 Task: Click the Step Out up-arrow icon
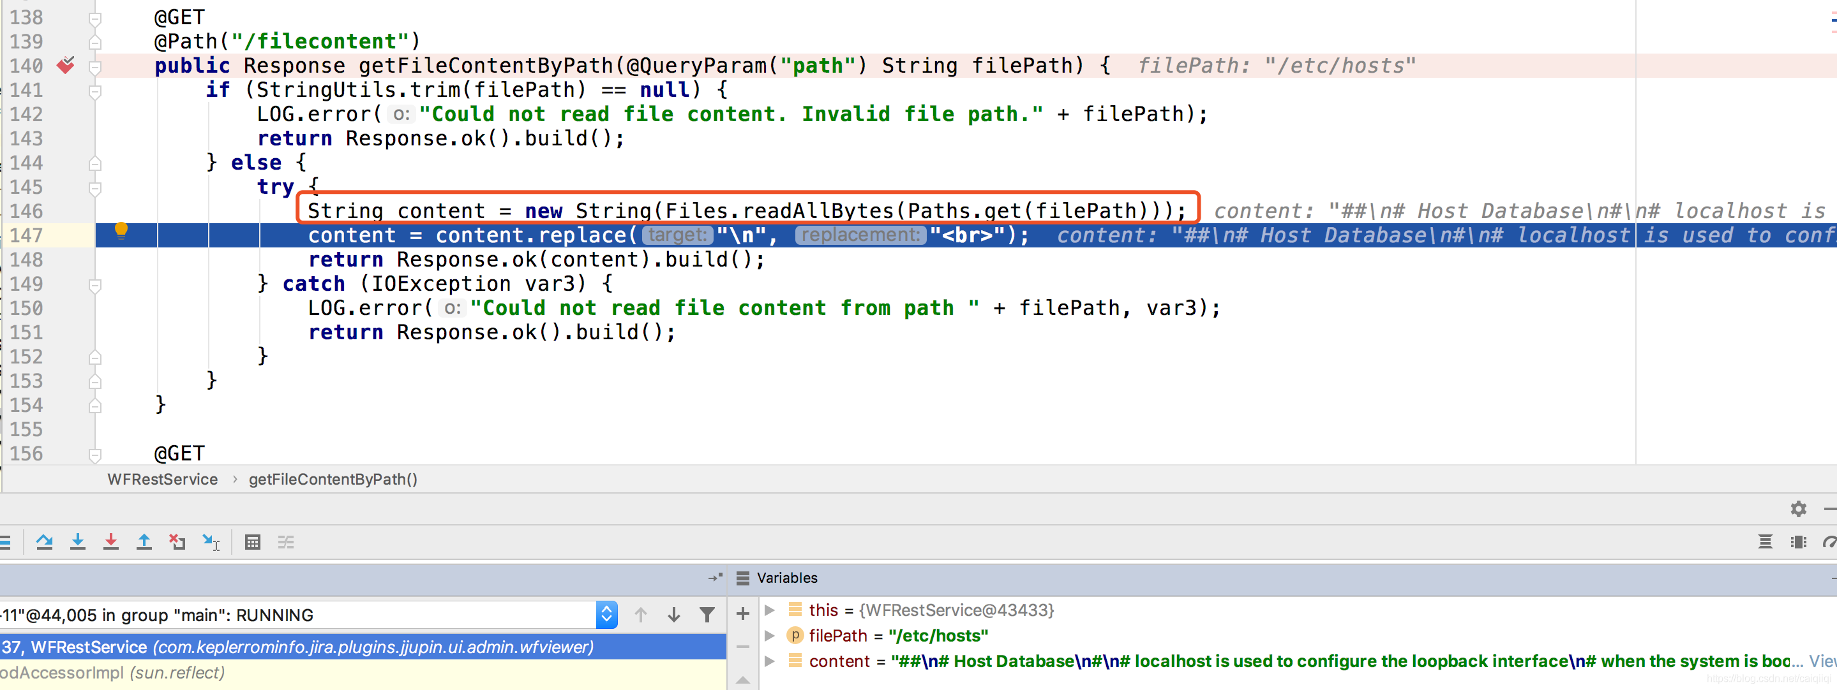(x=144, y=543)
